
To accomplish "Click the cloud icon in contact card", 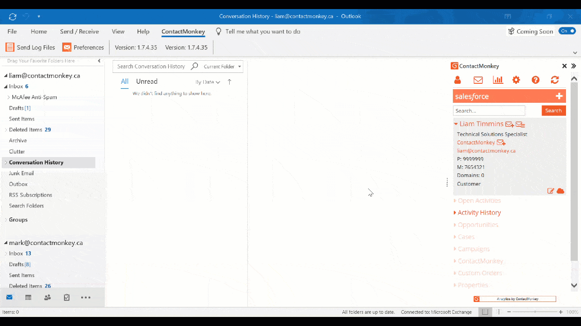I will (561, 191).
